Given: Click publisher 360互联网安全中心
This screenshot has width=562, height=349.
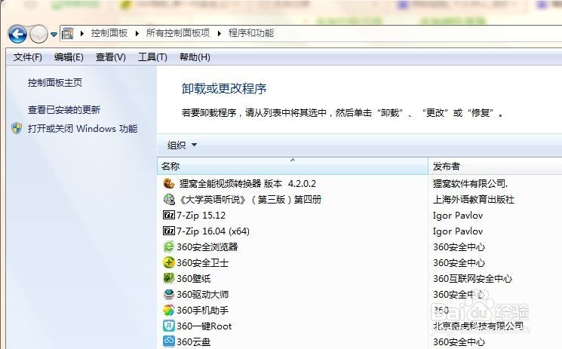Looking at the screenshot, I should coord(472,278).
